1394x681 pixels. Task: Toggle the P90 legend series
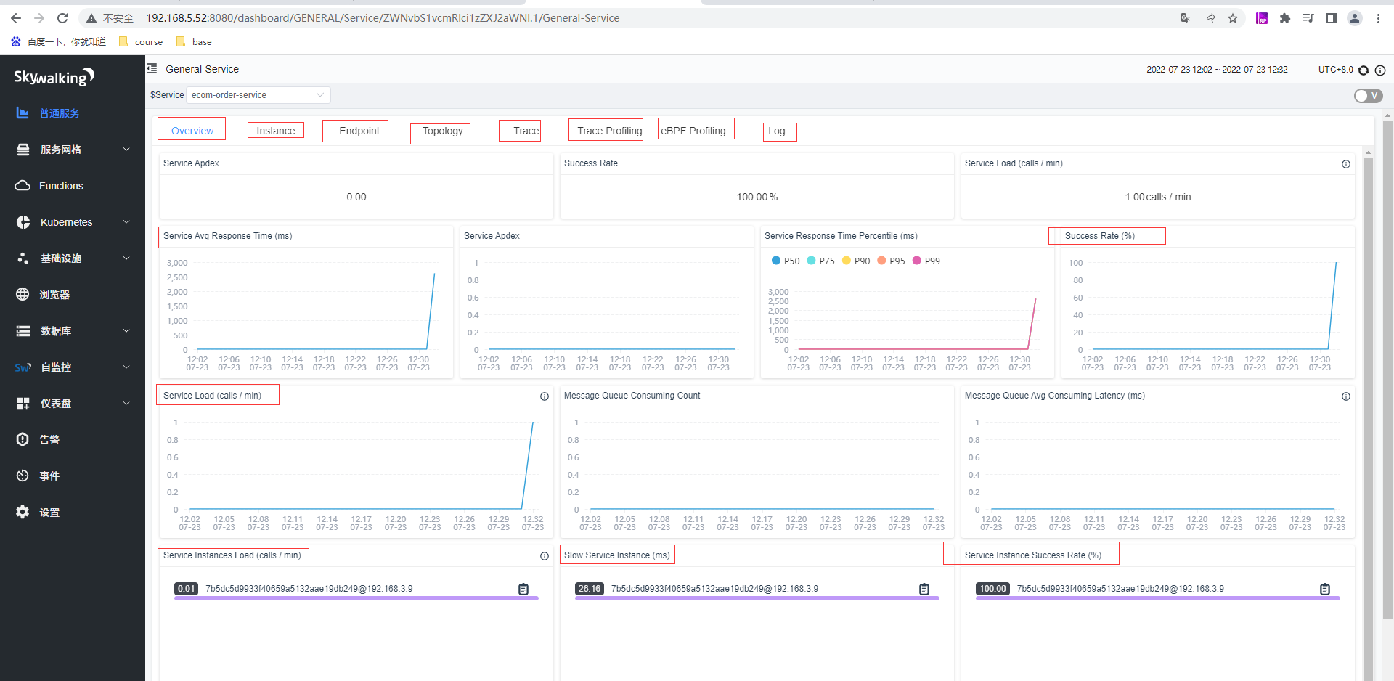coord(856,261)
